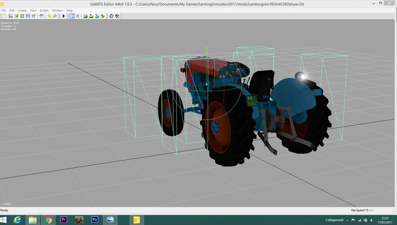Undo the last action with the yellow arrow
Viewport: 397px width, 225px height.
point(49,16)
